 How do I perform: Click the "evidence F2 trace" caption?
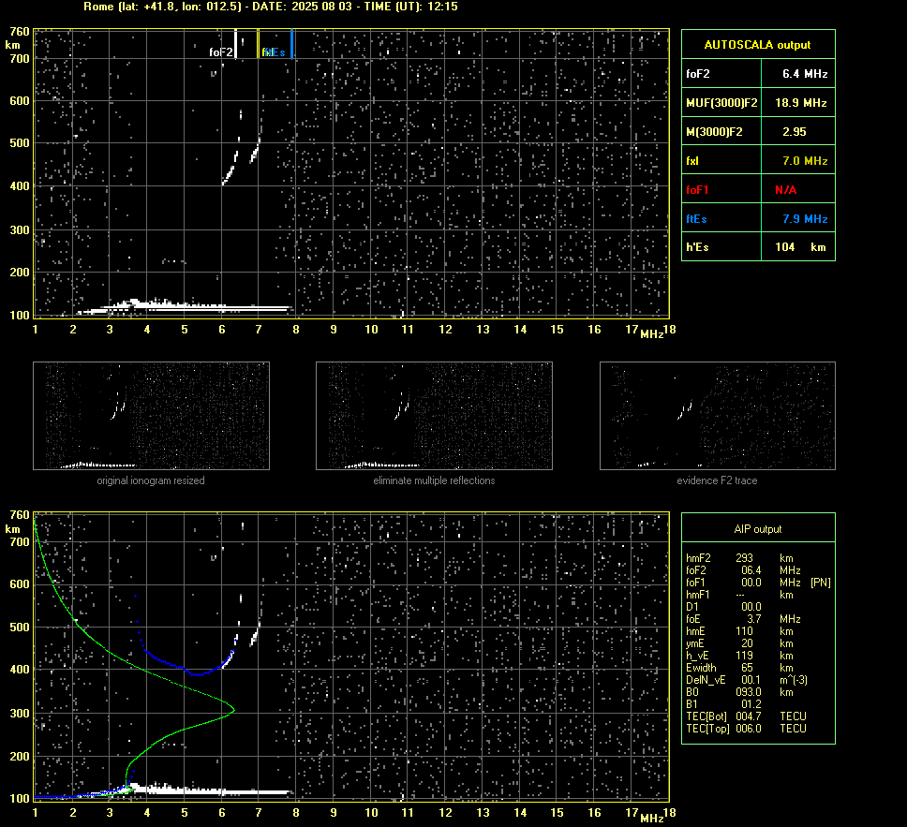[x=717, y=480]
